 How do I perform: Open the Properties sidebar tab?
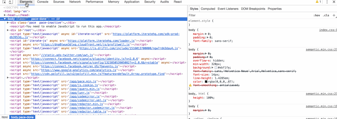tap(275, 9)
